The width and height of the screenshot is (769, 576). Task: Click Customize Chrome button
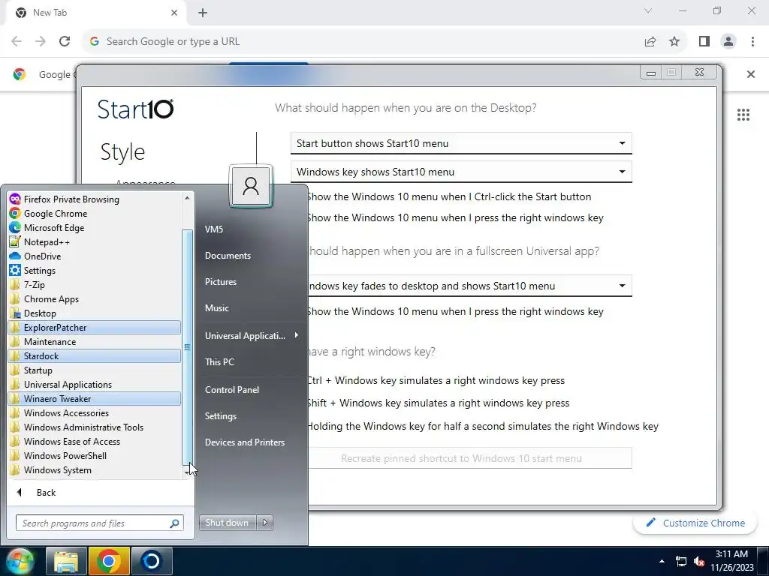(695, 523)
